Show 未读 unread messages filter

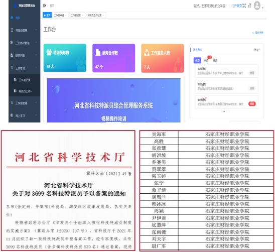click(206, 61)
